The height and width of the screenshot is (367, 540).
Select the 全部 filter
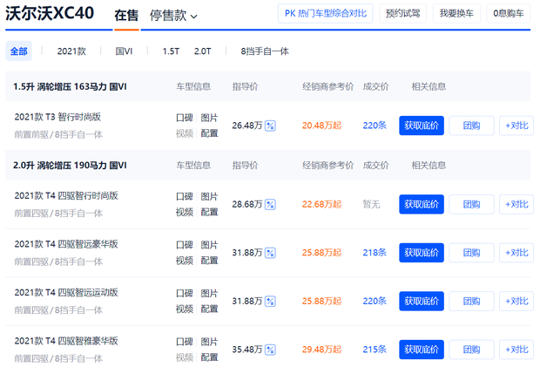coord(18,51)
